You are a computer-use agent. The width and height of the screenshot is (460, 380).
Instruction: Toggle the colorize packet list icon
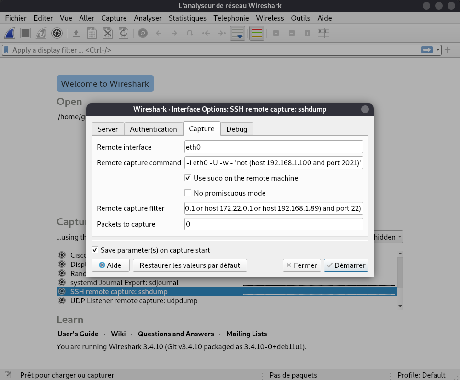(x=257, y=33)
